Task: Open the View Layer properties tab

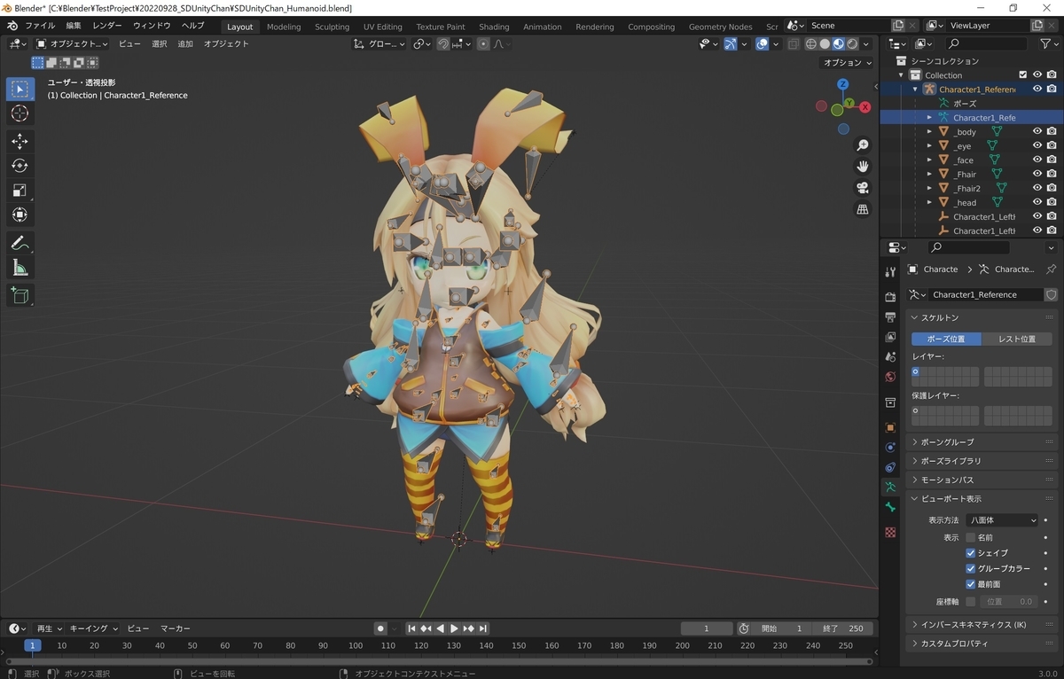Action: (x=890, y=337)
